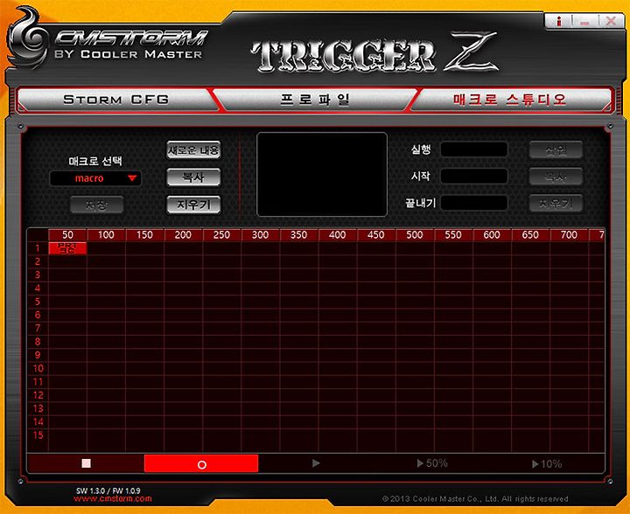The image size is (630, 514).
Task: Select the red event cell in row 1
Action: click(x=67, y=248)
